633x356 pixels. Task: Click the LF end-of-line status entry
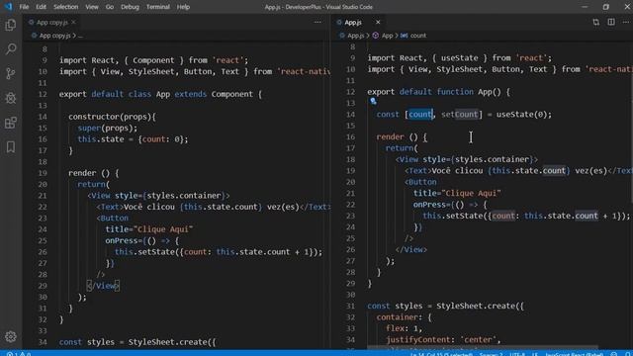pos(534,354)
